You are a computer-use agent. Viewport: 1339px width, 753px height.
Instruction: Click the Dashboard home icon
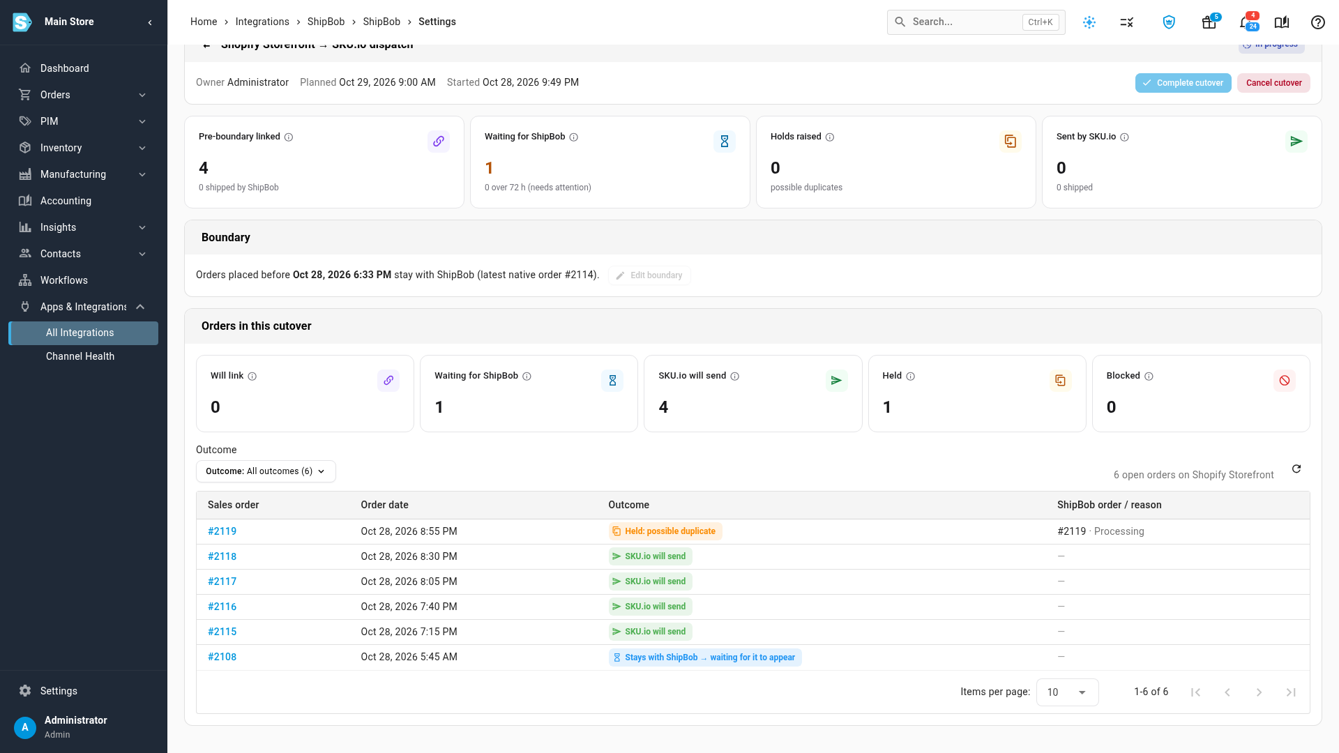pos(25,68)
